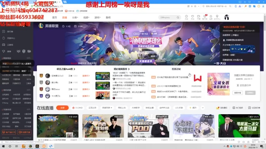Open Windows notification center
The image size is (266, 149).
pyautogui.click(x=262, y=146)
